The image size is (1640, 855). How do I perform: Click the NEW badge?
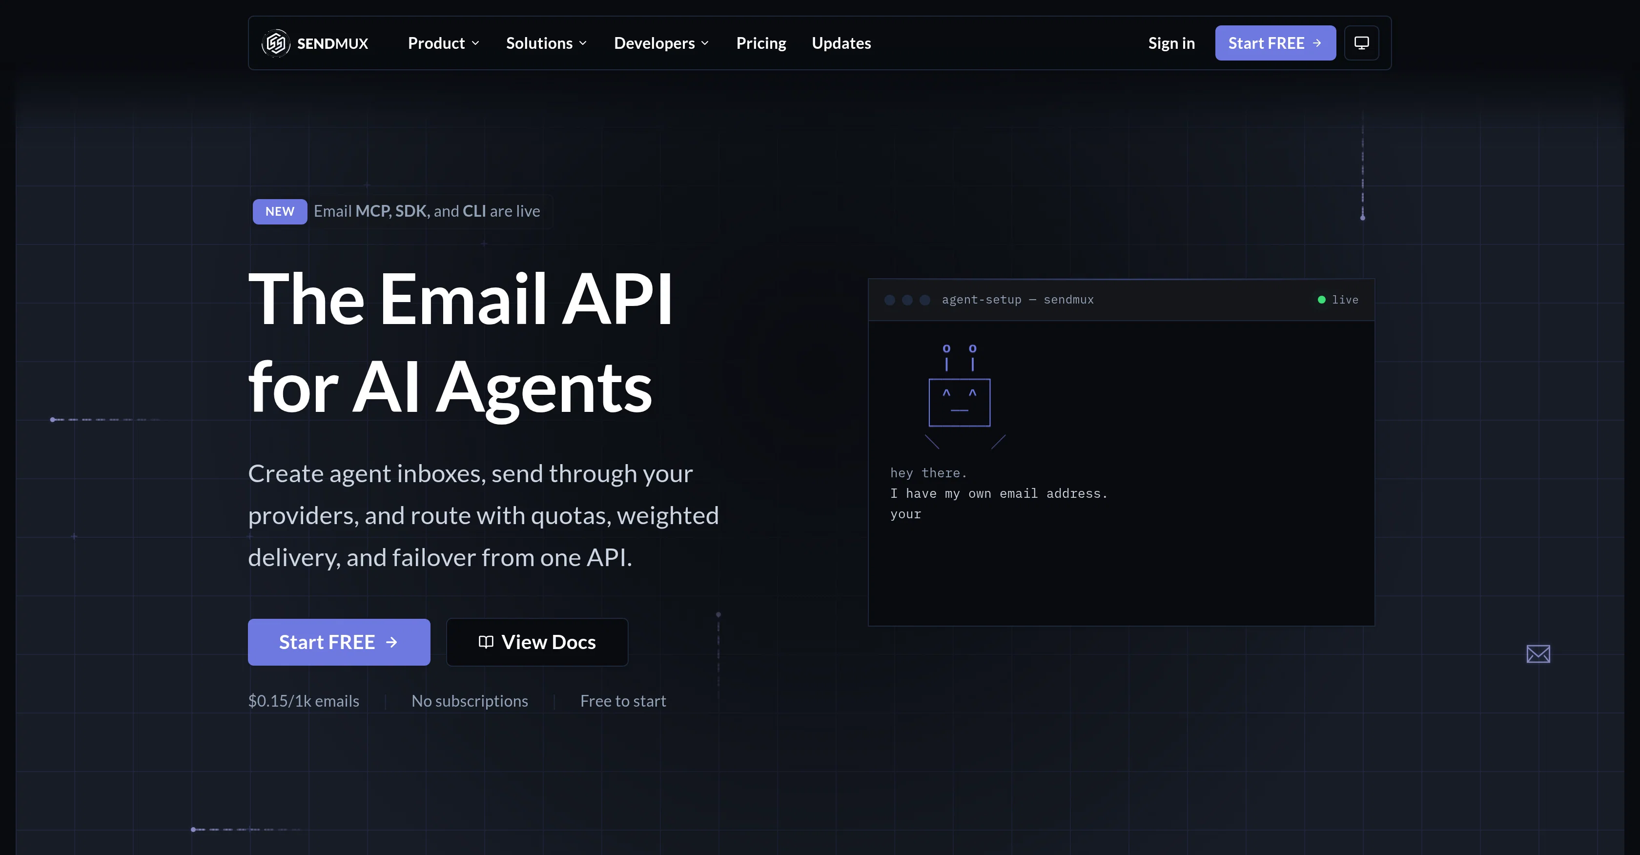click(x=280, y=211)
